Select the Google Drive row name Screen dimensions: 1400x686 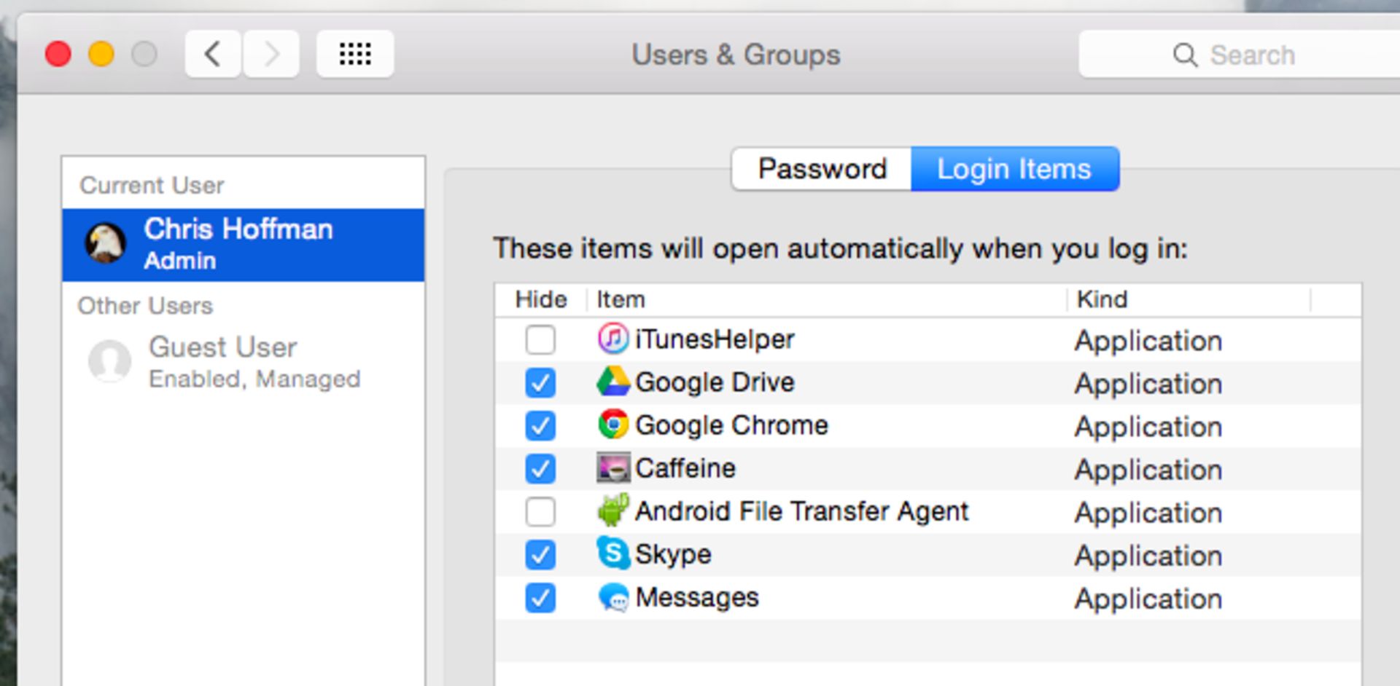tap(715, 382)
